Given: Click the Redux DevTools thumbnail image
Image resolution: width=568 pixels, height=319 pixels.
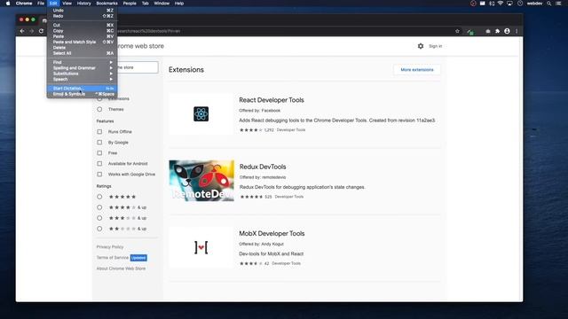Looking at the screenshot, I should [201, 181].
